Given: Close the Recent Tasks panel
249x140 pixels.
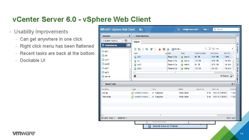Looking at the screenshot, I should tap(234, 84).
